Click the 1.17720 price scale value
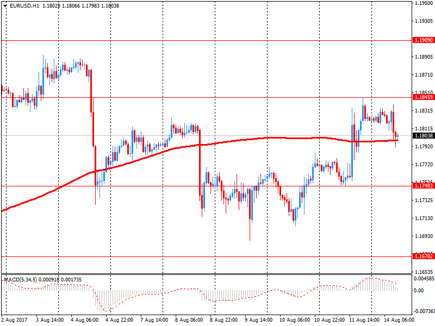Viewport: 435px width, 326px height. 424,165
